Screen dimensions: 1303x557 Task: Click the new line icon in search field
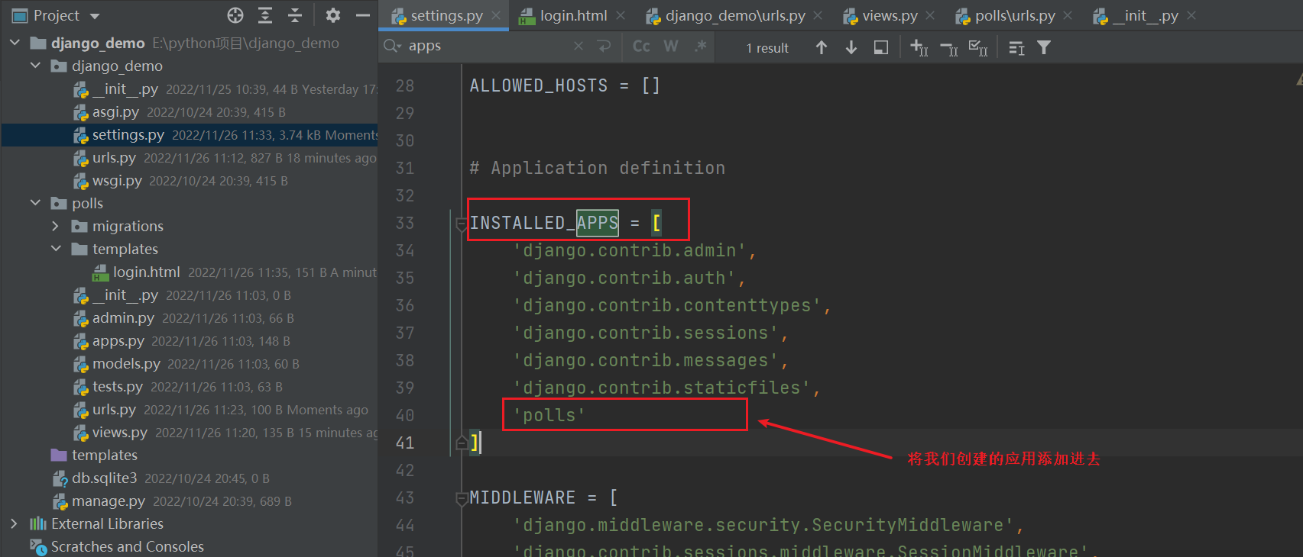coord(605,47)
